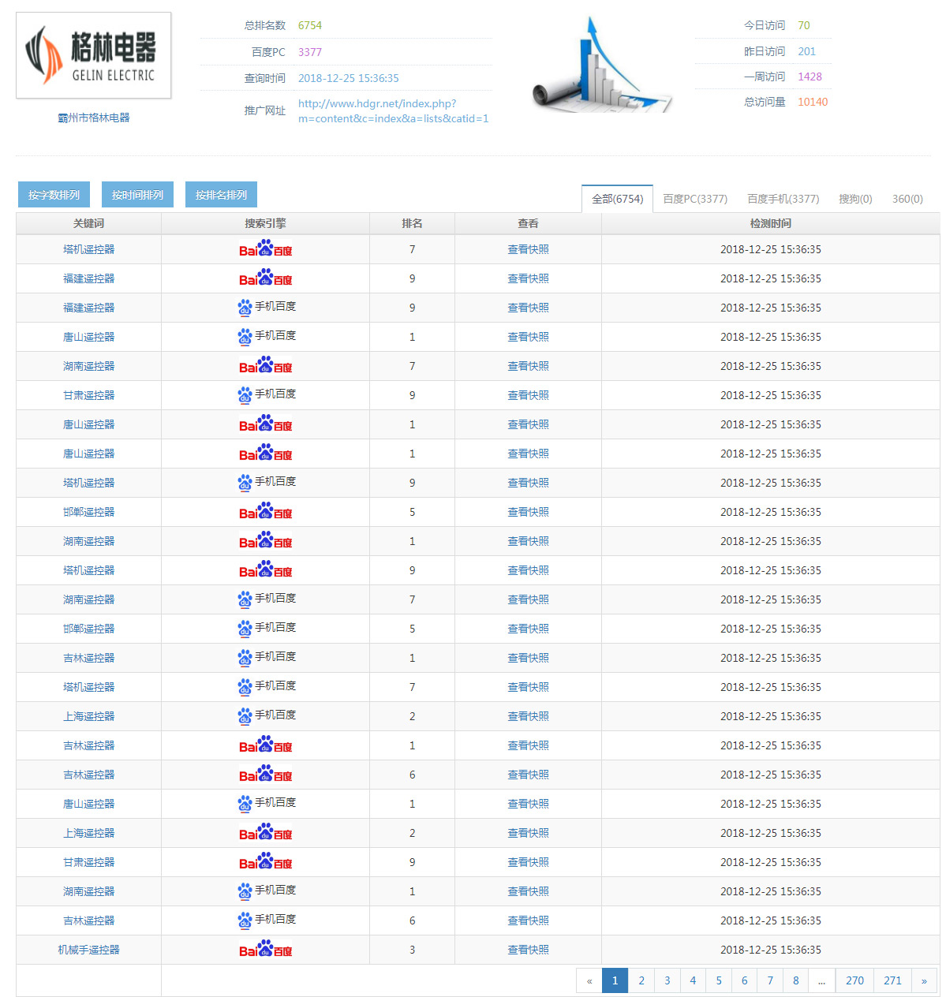Open the 360(0) tab
This screenshot has height=997, width=946.
[x=907, y=199]
